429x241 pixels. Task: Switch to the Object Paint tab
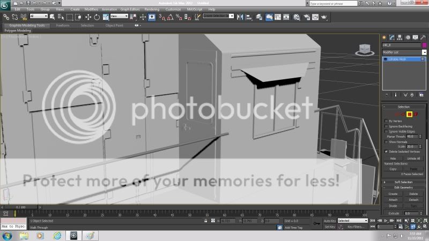click(x=114, y=25)
